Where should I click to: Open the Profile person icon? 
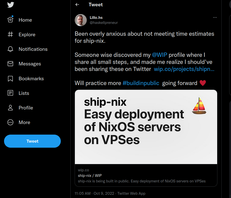[x=10, y=108]
